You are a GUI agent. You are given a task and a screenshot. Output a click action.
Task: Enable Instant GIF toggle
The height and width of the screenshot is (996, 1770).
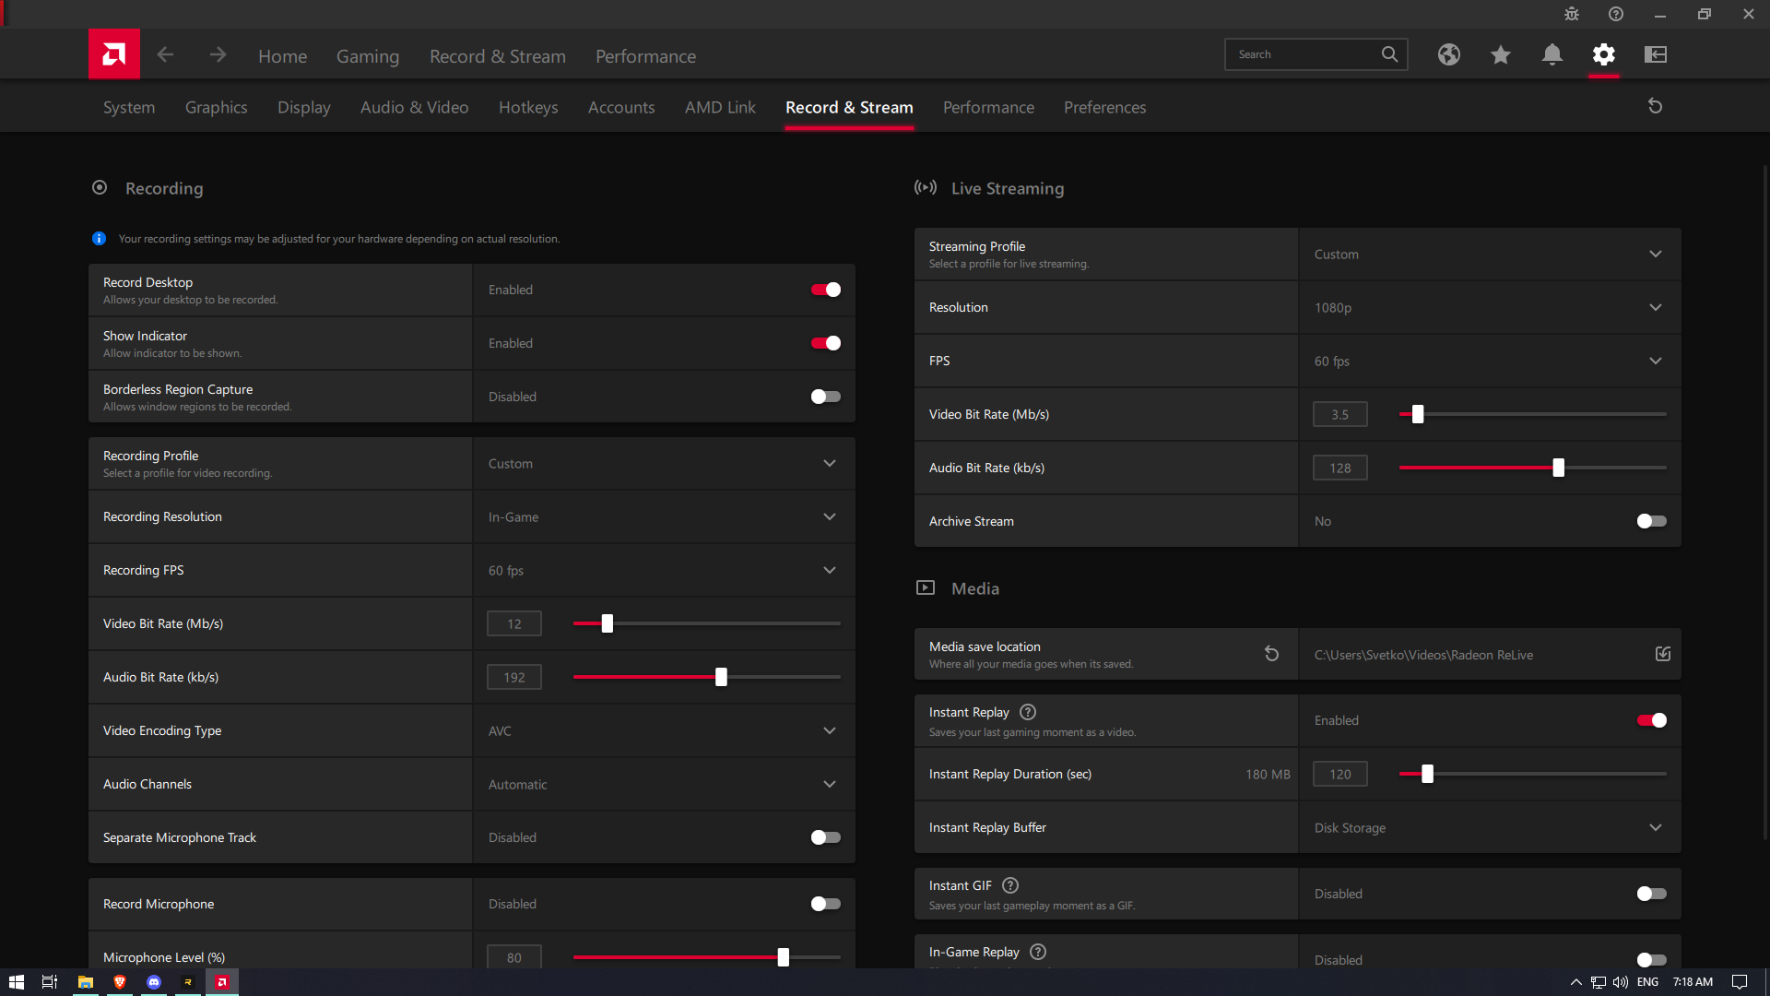(1651, 894)
